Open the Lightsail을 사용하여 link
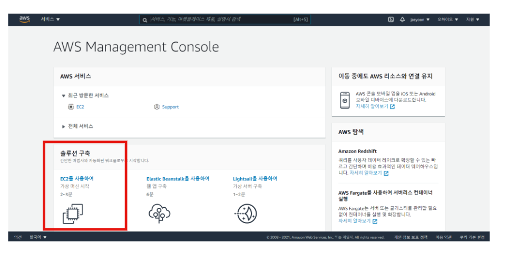The width and height of the screenshot is (508, 263). (255, 178)
